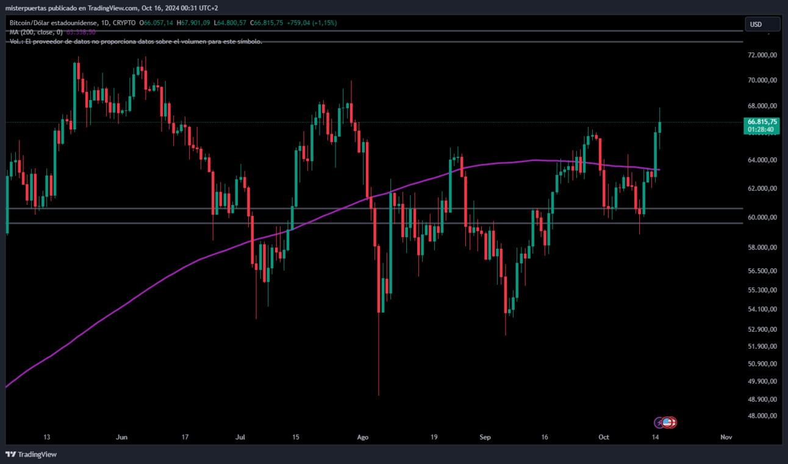Click the 49.900,00 price axis label

[762, 382]
